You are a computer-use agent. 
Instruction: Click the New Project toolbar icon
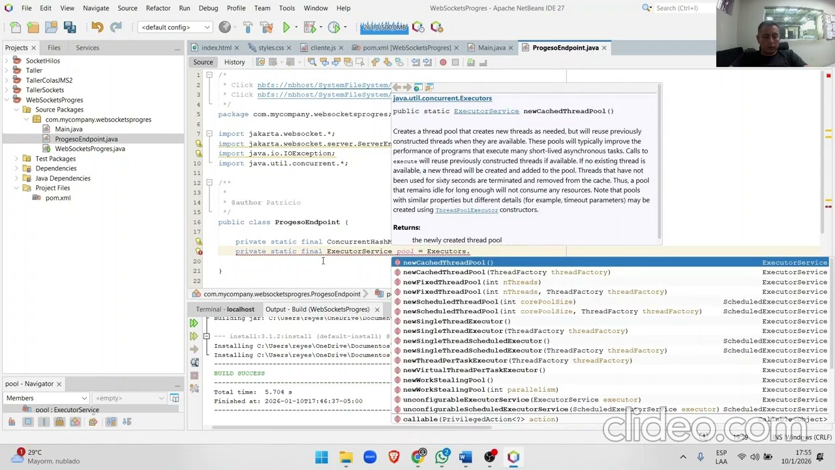pos(33,27)
